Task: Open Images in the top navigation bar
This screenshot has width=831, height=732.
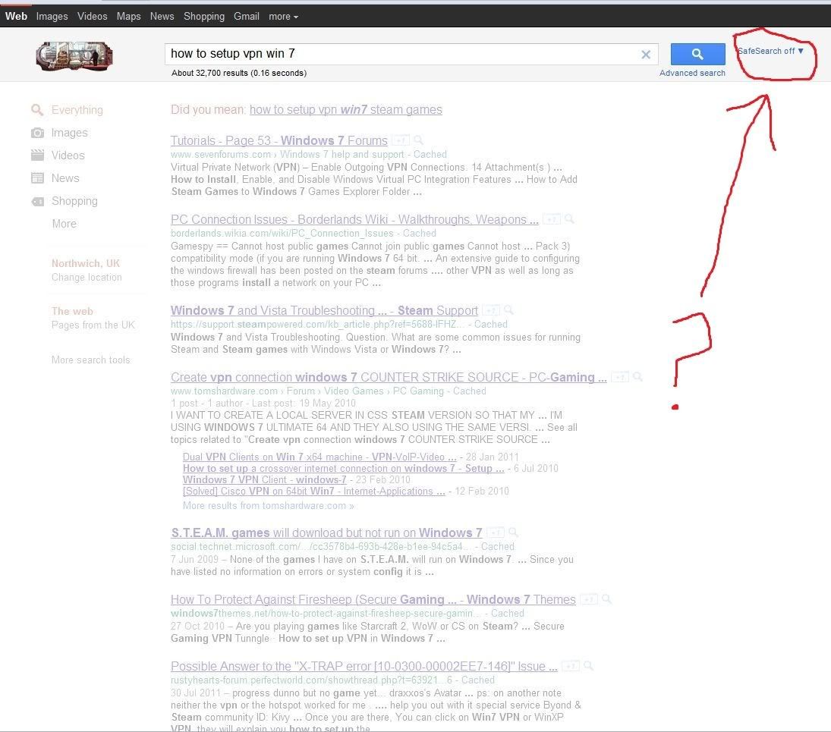Action: (52, 17)
